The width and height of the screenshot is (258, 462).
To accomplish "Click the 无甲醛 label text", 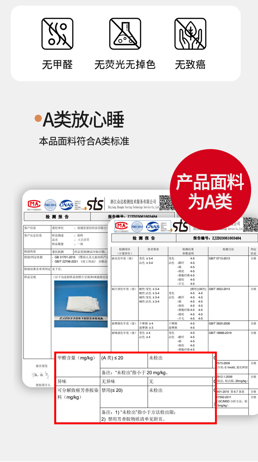I will (57, 65).
